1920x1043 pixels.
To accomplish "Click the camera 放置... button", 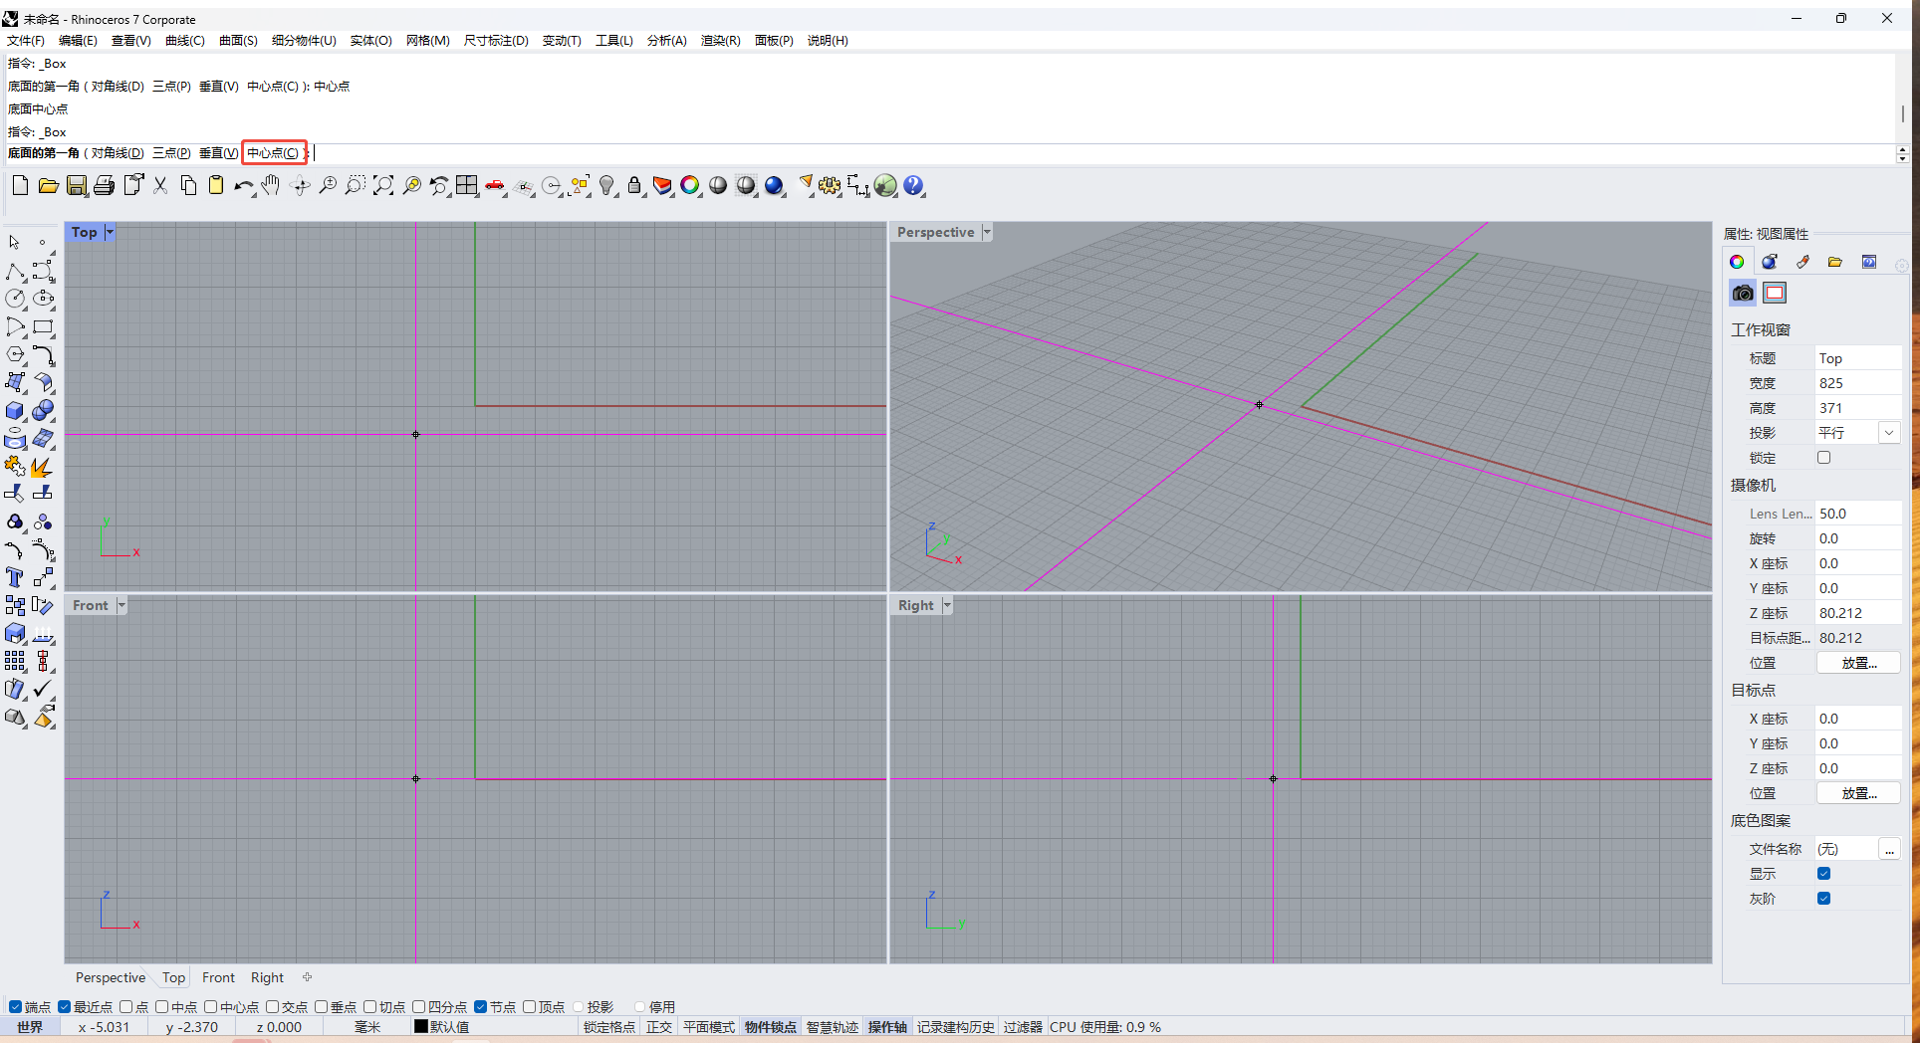I will coord(1857,663).
